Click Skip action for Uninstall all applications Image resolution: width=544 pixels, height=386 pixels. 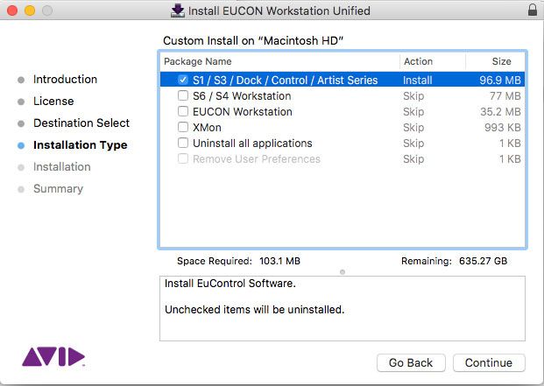pos(413,143)
